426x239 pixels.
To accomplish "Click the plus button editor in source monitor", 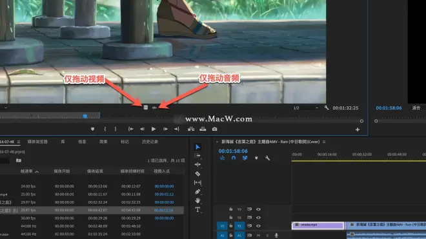I will tap(358, 129).
